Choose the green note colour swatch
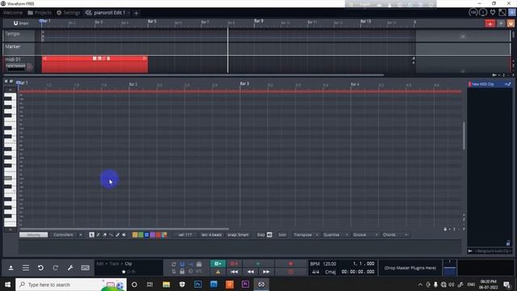 [x=141, y=235]
